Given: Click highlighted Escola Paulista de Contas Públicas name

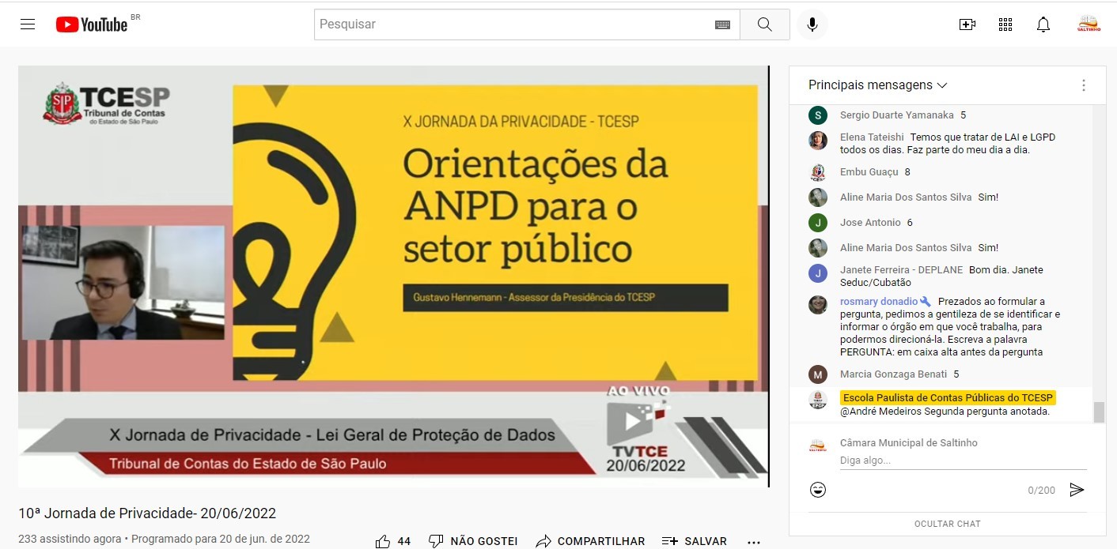Looking at the screenshot, I should (948, 397).
